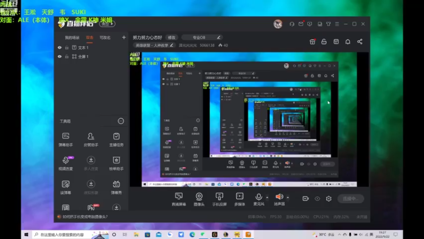Expand the speaker volume arrow
This screenshot has height=239, width=424.
288,198
